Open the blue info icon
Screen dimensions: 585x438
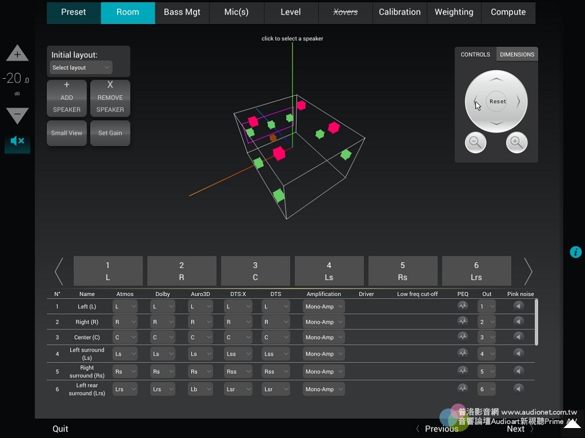tap(576, 252)
